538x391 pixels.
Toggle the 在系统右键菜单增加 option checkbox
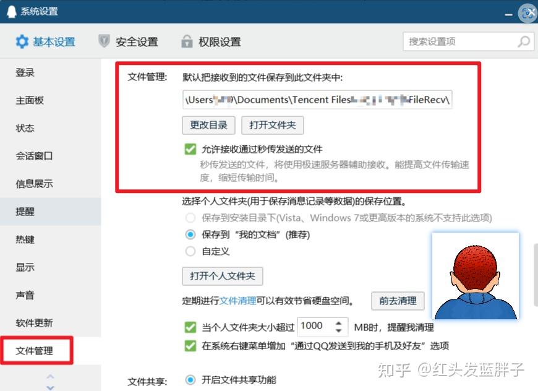click(x=190, y=346)
